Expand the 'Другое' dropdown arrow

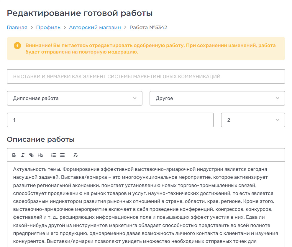(277, 98)
